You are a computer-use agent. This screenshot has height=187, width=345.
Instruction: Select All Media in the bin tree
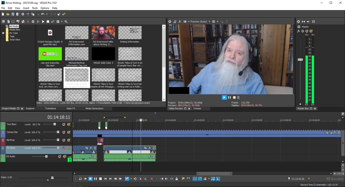14,26
